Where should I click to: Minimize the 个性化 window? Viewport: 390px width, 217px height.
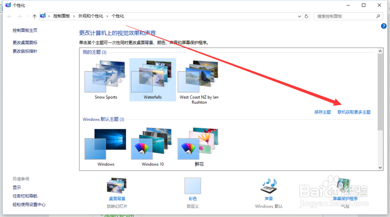pos(348,5)
